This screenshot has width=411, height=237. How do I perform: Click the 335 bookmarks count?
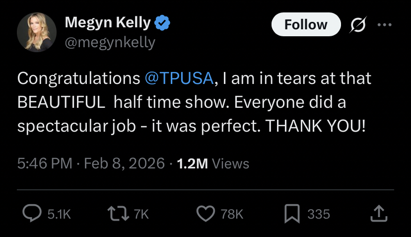pyautogui.click(x=319, y=214)
